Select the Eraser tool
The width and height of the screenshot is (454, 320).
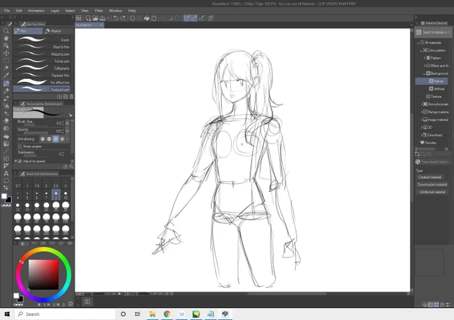6,121
